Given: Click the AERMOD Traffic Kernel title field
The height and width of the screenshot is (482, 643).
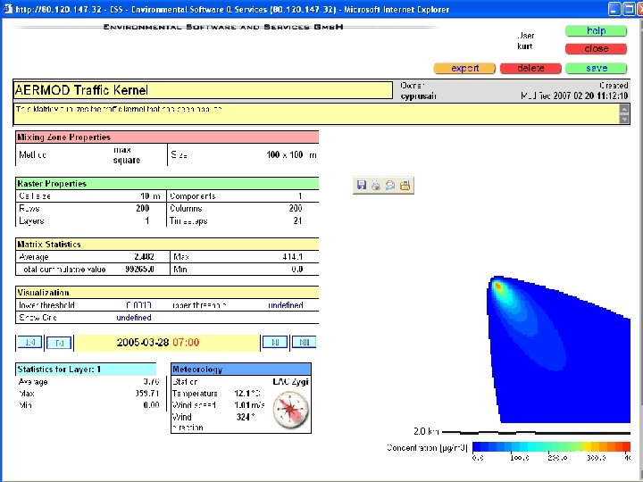Looking at the screenshot, I should pyautogui.click(x=203, y=90).
